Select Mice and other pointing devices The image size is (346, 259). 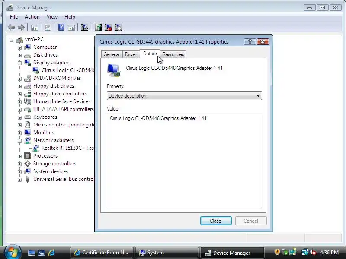click(x=64, y=125)
